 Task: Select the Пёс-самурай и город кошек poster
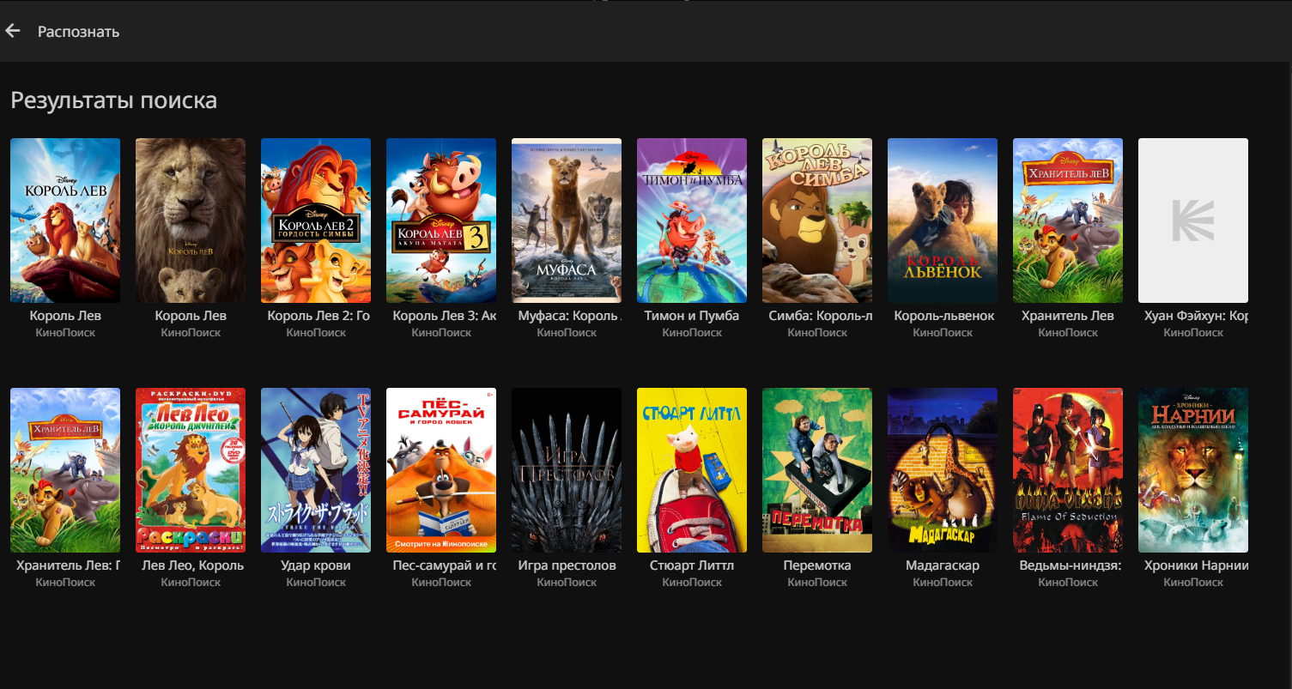tap(441, 470)
